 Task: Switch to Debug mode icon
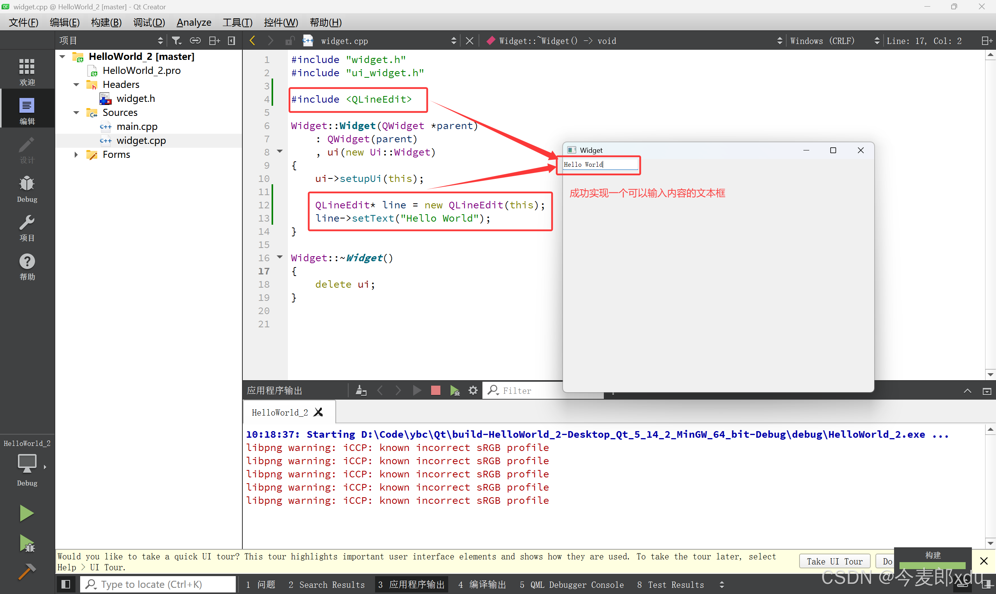[x=27, y=188]
